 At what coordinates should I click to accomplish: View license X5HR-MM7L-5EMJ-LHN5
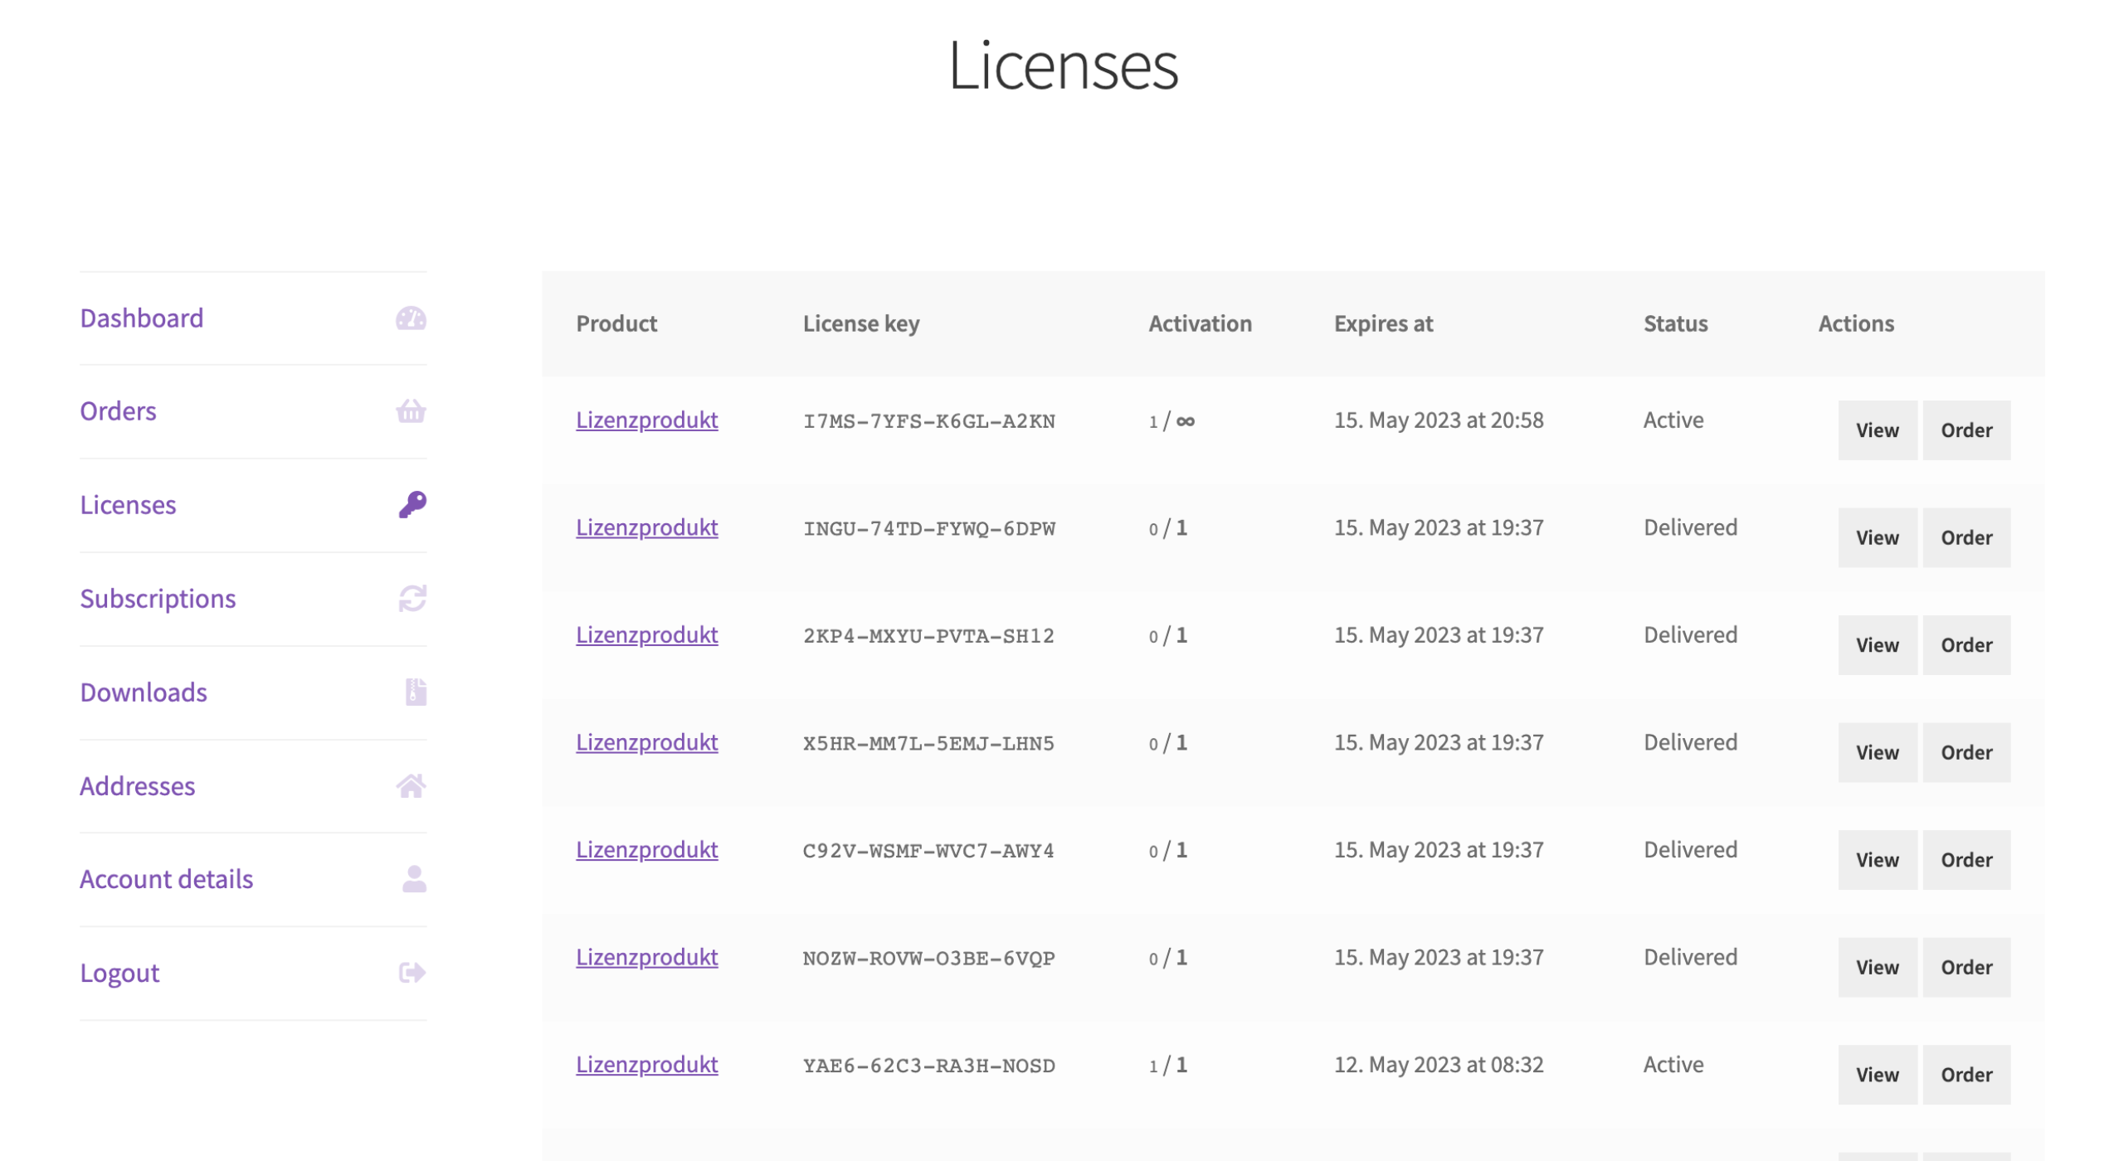(1878, 753)
